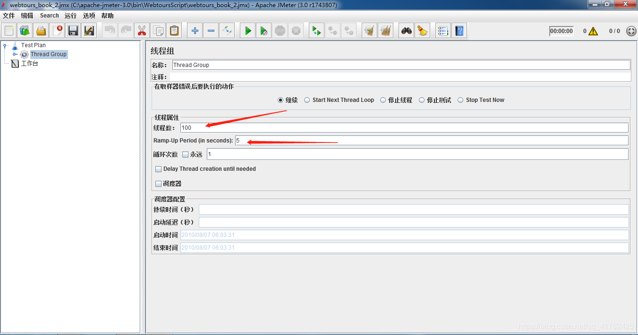Save the test plan with floppy icon
The width and height of the screenshot is (638, 335).
point(73,31)
